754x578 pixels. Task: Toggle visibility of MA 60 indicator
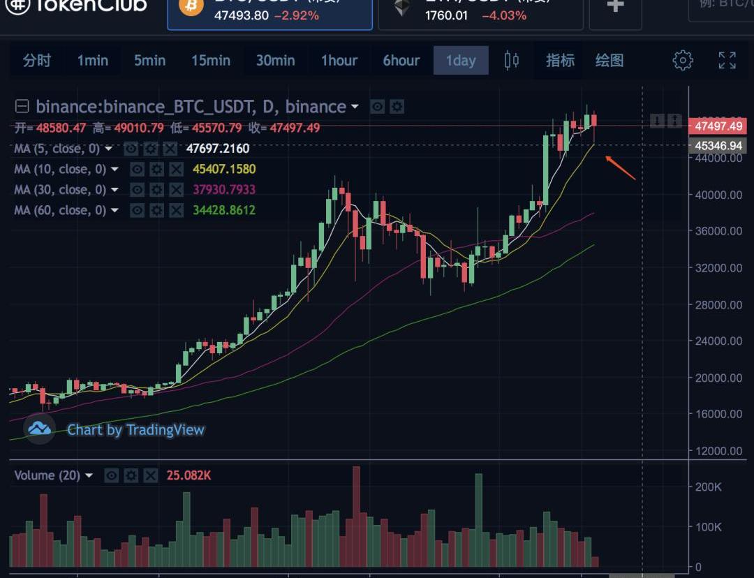(x=137, y=210)
